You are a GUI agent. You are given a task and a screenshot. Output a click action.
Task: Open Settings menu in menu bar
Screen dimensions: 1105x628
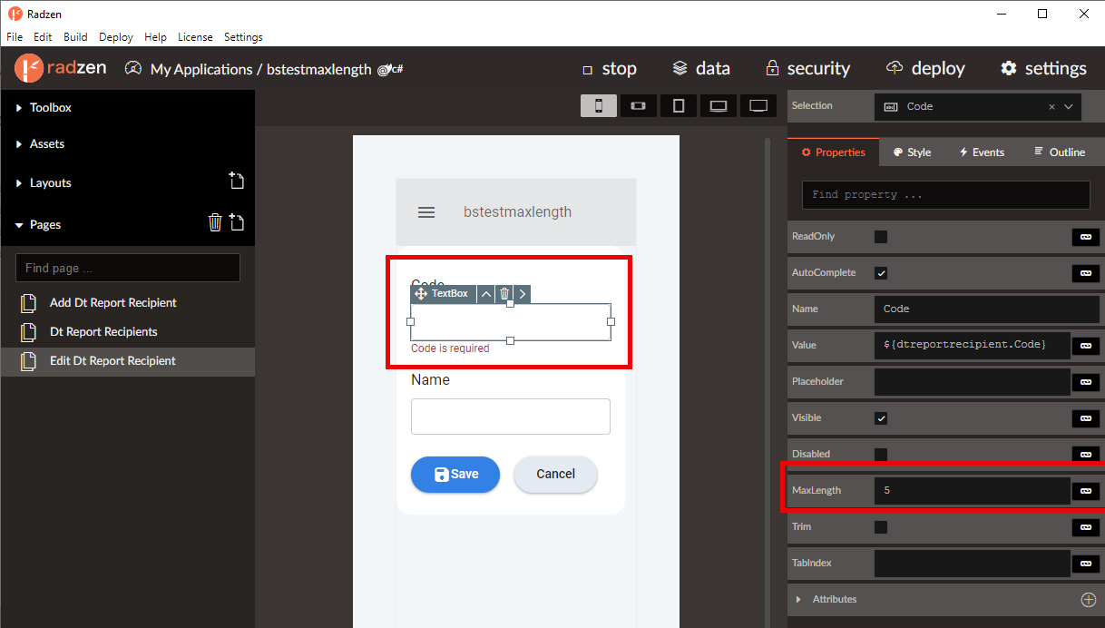point(243,37)
